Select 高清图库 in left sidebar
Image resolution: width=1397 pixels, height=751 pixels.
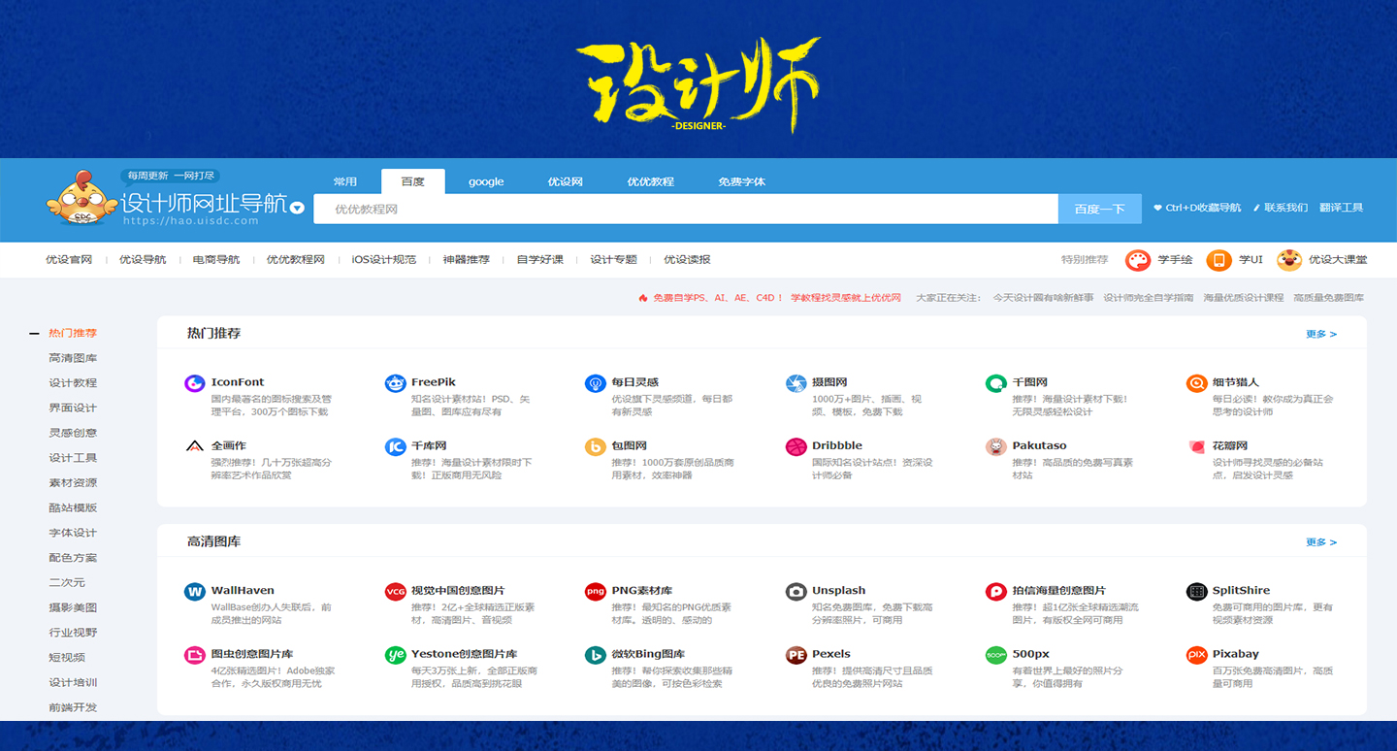73,358
